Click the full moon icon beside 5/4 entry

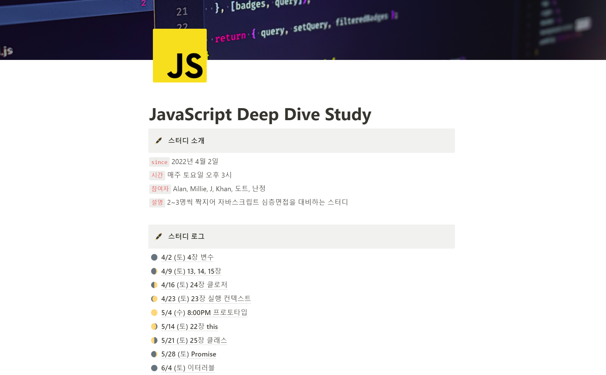pos(154,313)
